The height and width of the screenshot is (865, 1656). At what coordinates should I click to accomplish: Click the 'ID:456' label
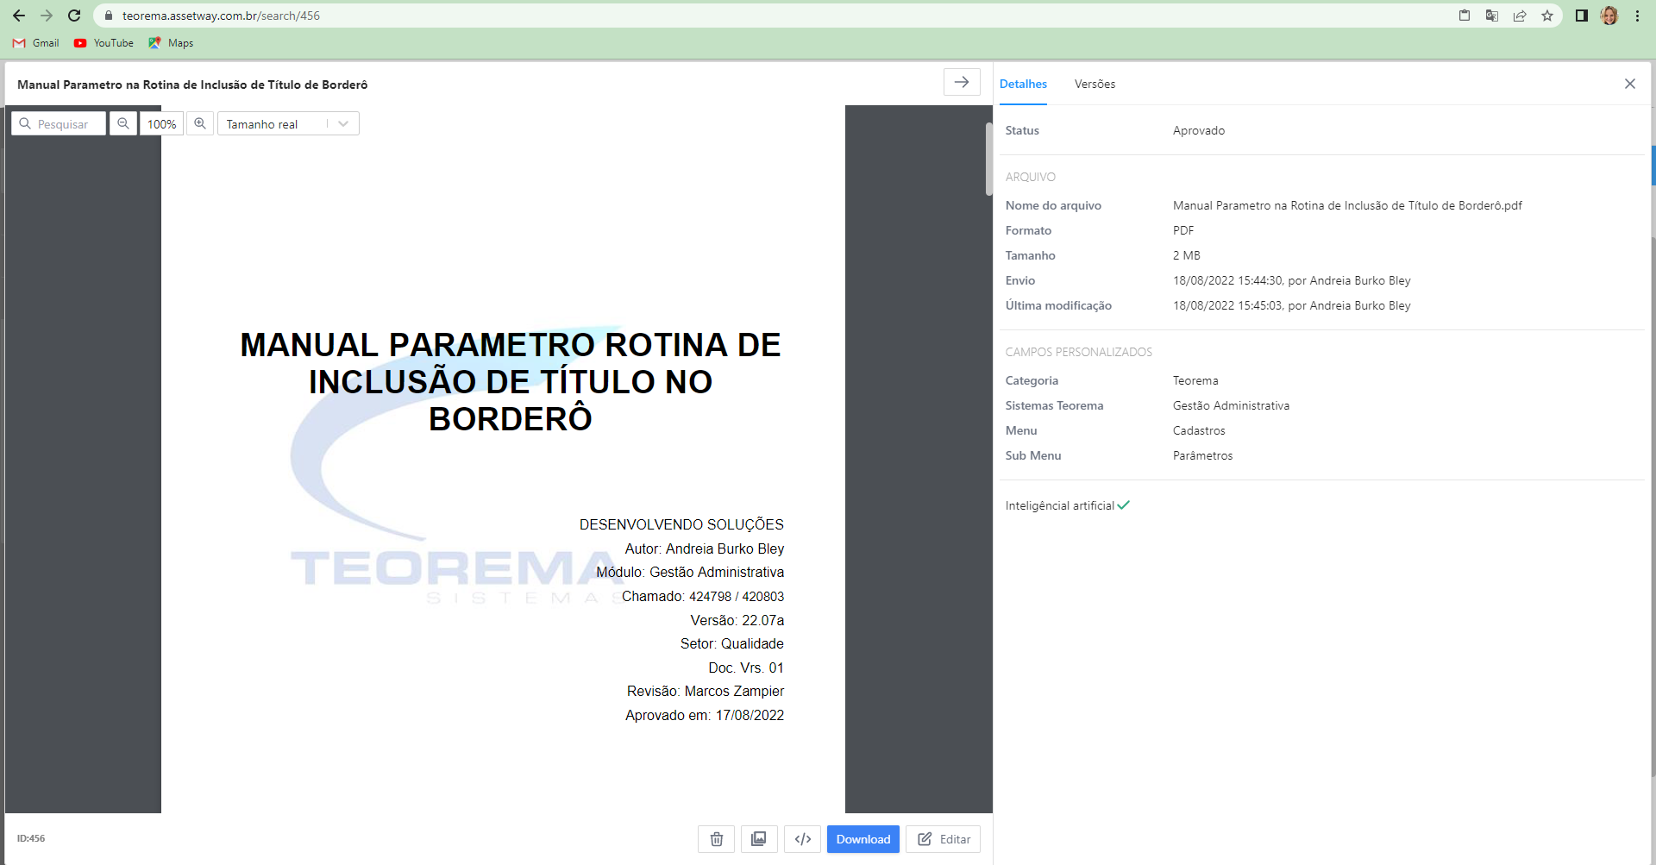click(31, 838)
